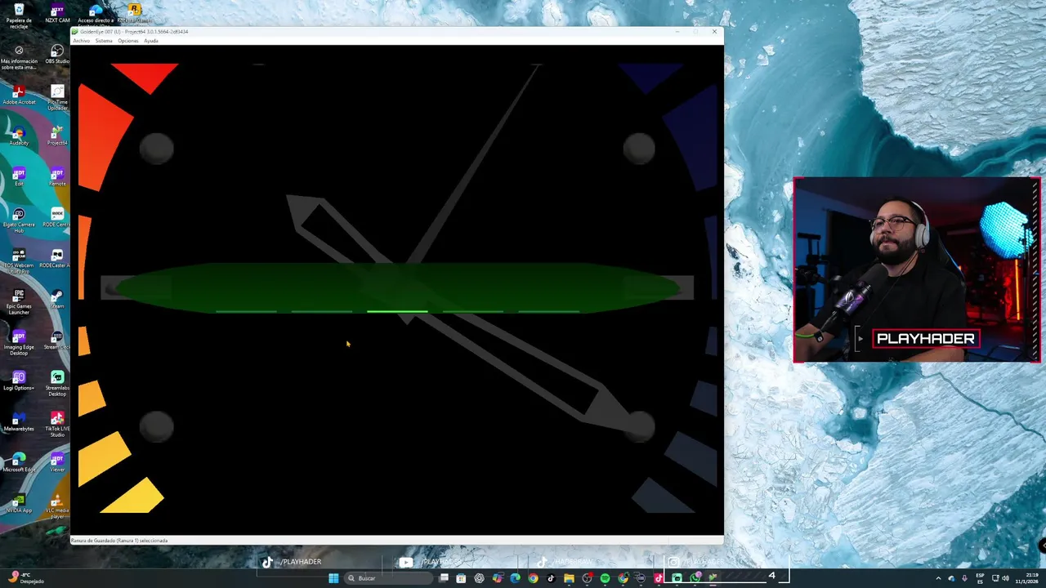Open the Ayuda menu in Project64

coord(151,41)
